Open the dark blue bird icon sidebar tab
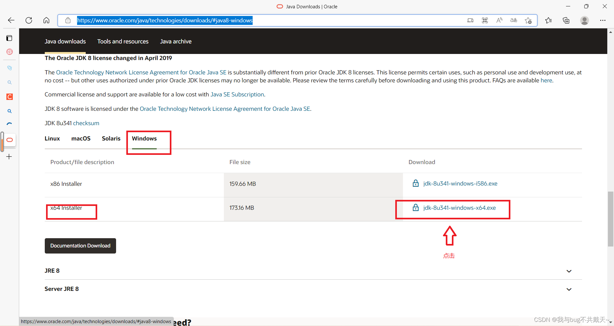Viewport: 614px width, 326px height. click(10, 124)
